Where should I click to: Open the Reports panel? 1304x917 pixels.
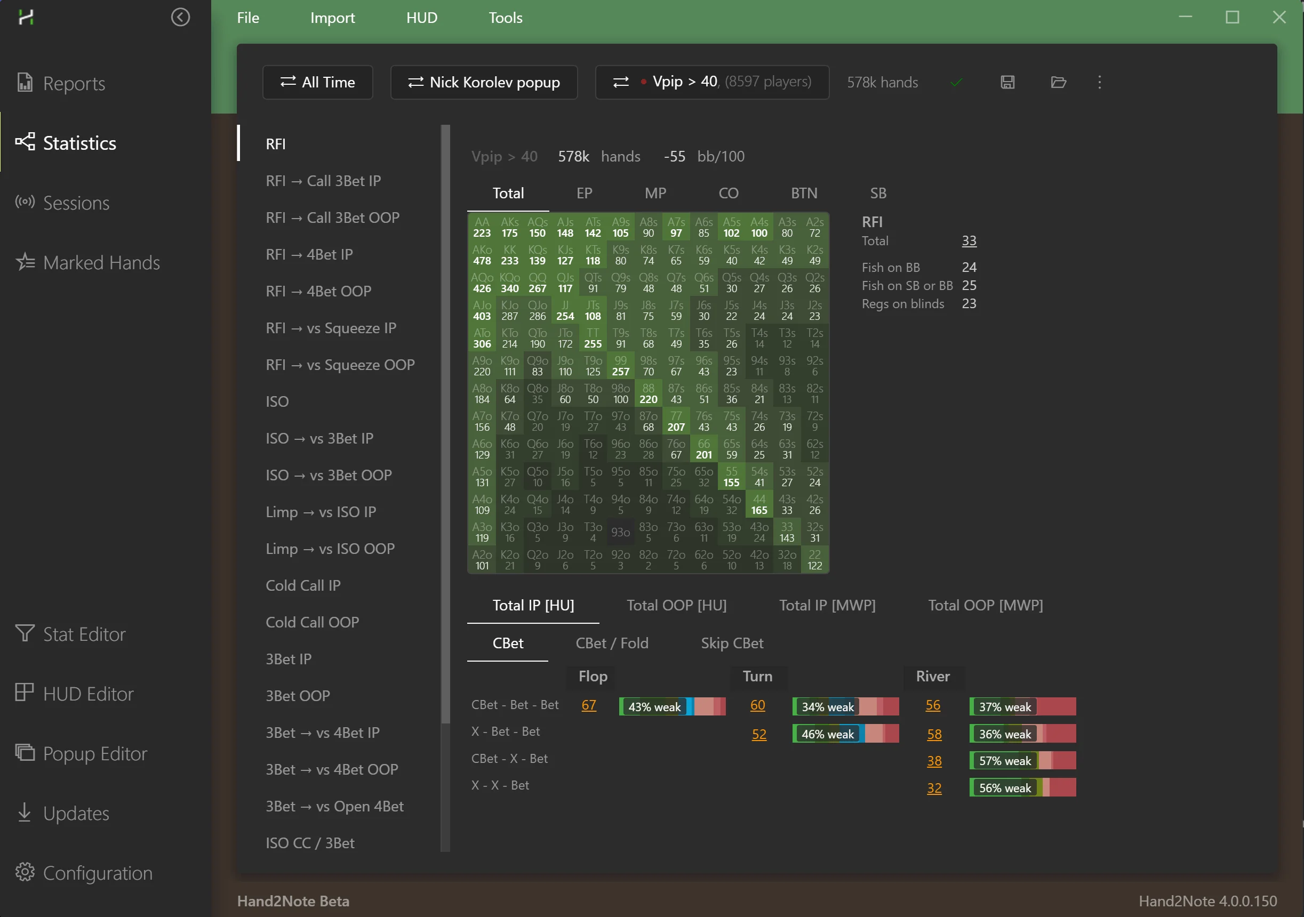[x=74, y=84]
